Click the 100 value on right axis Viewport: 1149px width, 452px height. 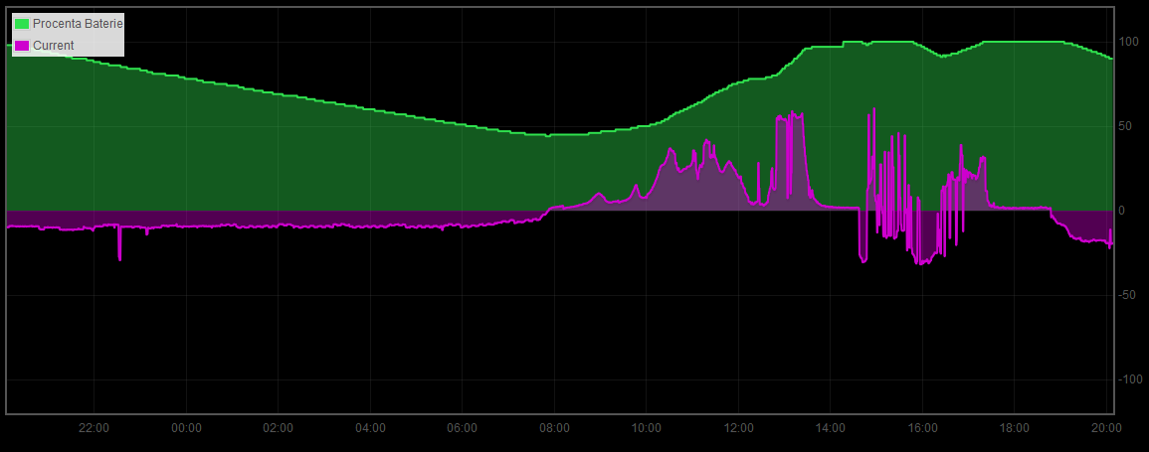click(x=1128, y=42)
